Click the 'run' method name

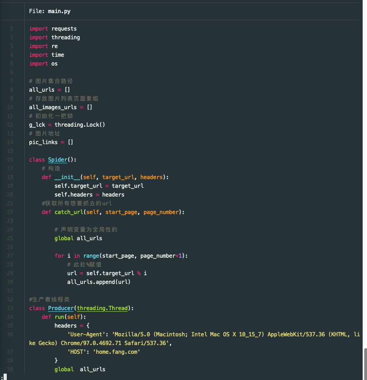[59, 317]
